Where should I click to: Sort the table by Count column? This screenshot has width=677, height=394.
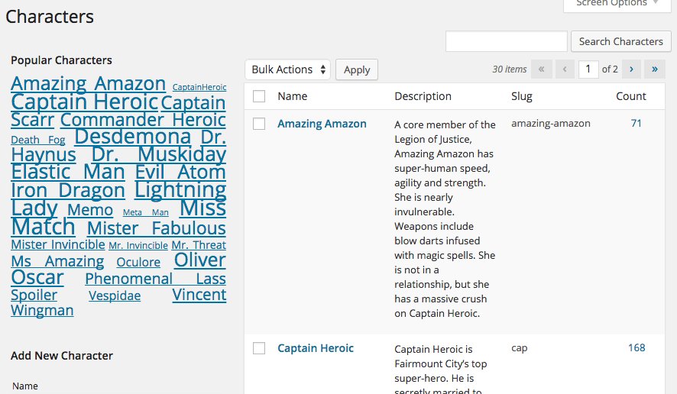[631, 96]
